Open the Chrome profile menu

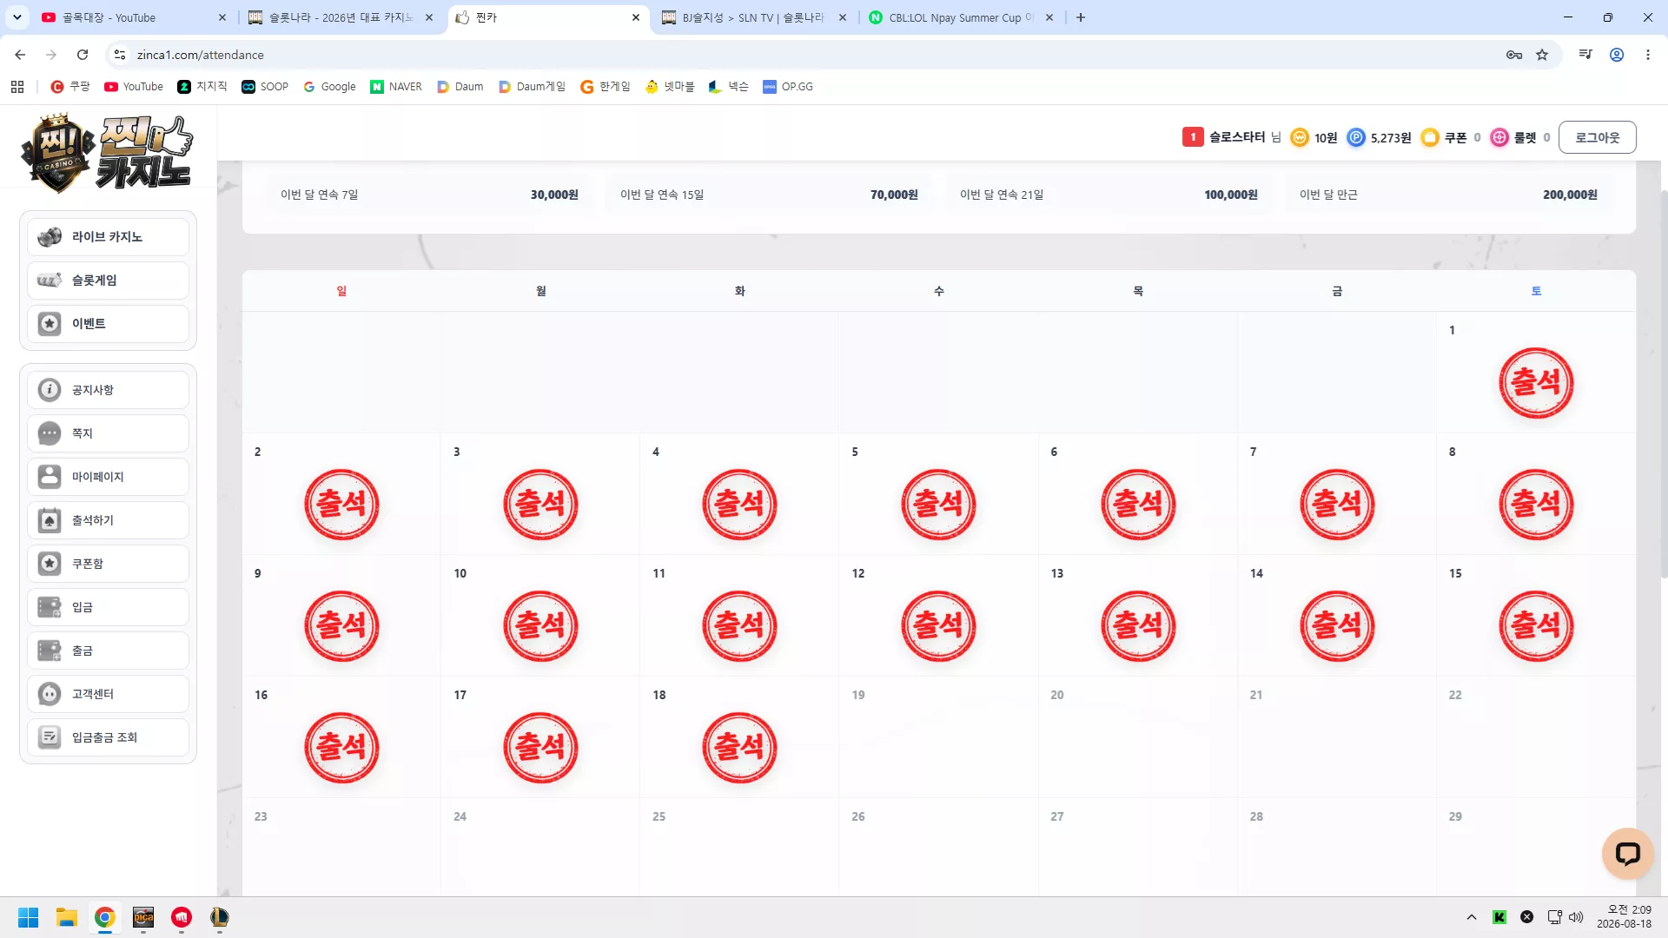coord(1617,55)
